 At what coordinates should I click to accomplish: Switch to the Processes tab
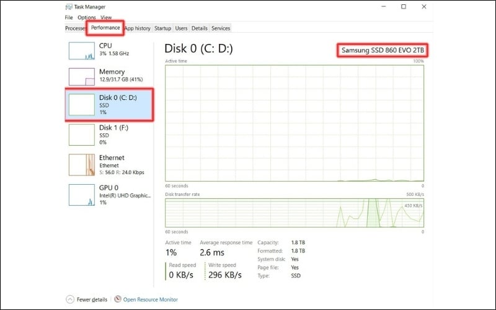[75, 28]
